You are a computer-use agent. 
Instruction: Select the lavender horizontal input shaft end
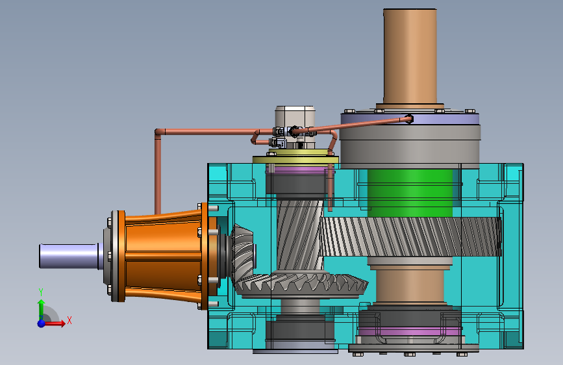coord(69,256)
